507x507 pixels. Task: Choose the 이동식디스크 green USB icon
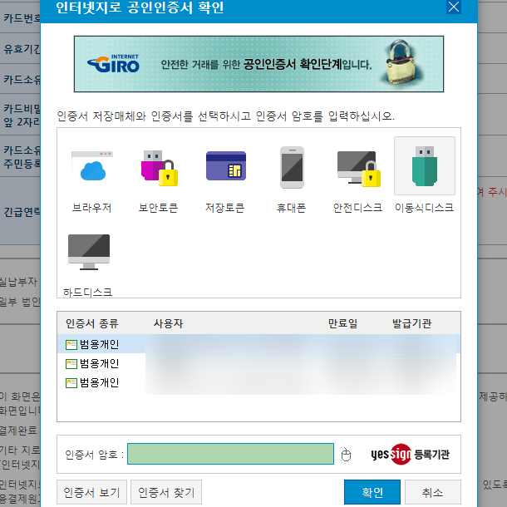424,166
